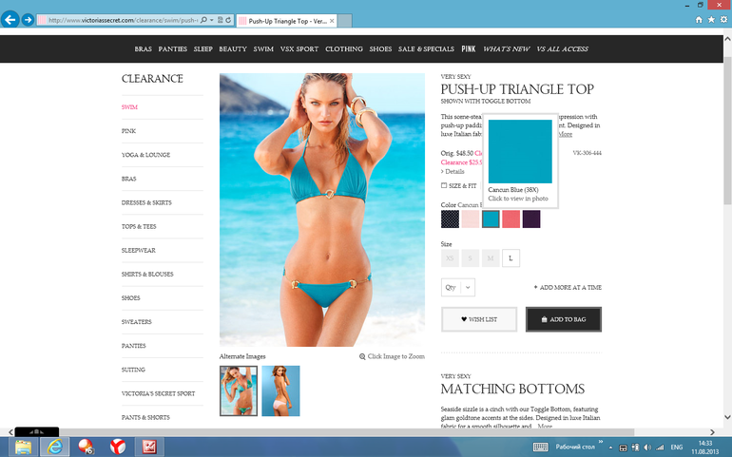Open the browser Tools gear icon
This screenshot has height=457, width=732.
[723, 20]
